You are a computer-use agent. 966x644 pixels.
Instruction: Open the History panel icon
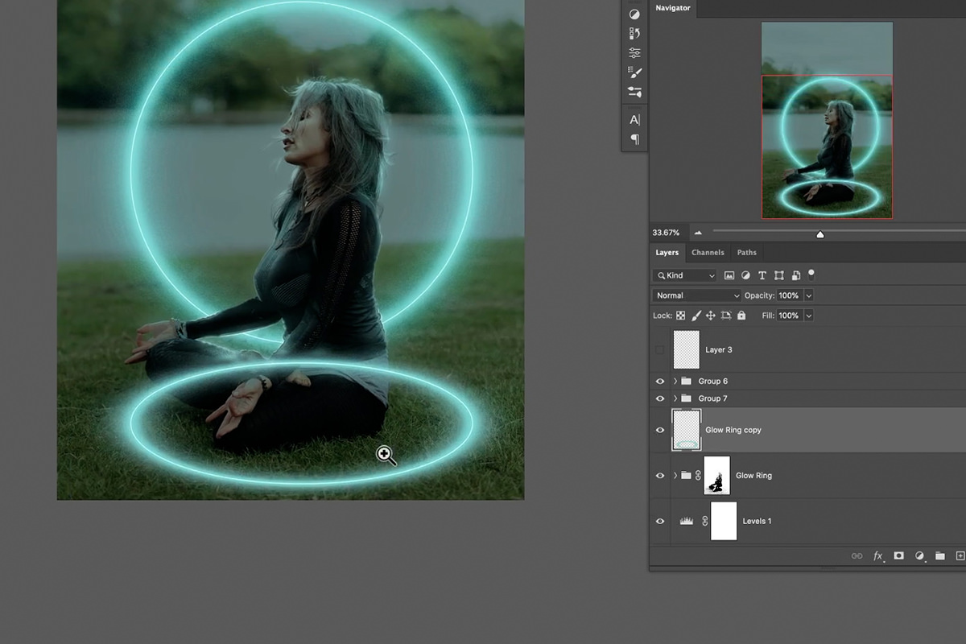[x=634, y=34]
